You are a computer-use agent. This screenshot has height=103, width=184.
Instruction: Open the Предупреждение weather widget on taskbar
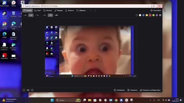pyautogui.click(x=10, y=100)
